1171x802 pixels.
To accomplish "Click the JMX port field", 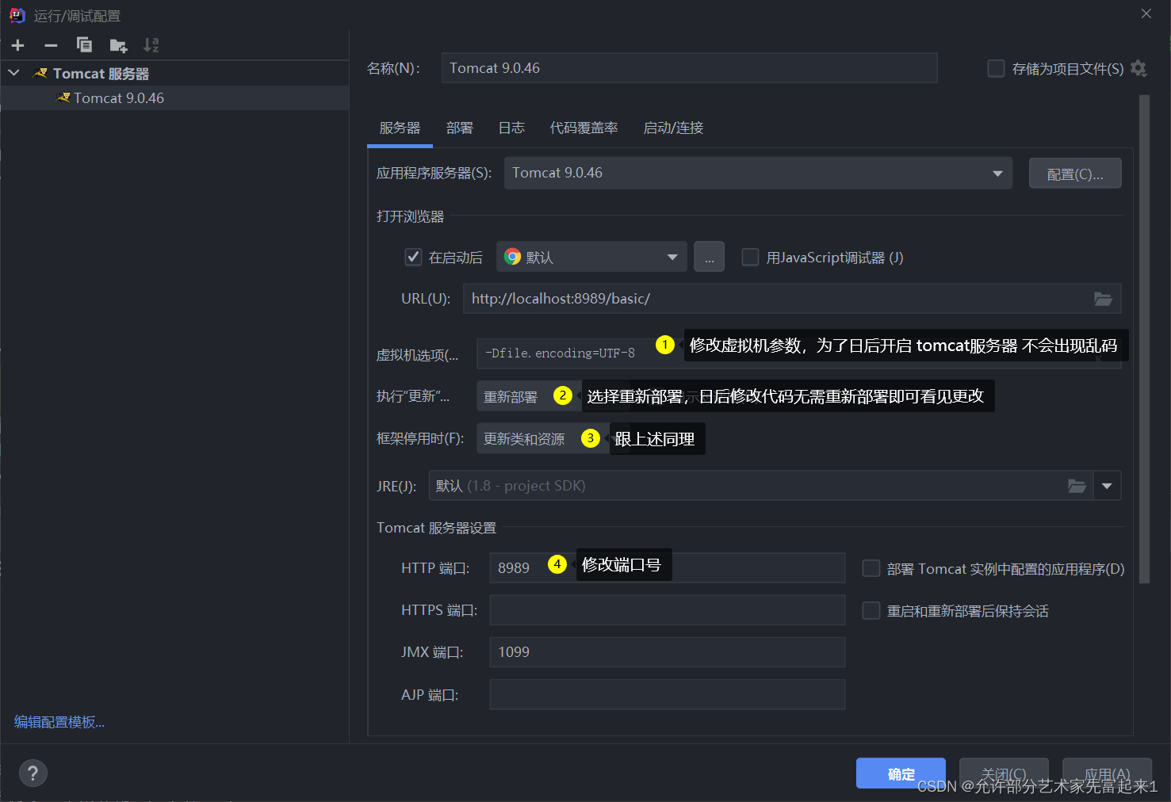I will [667, 652].
